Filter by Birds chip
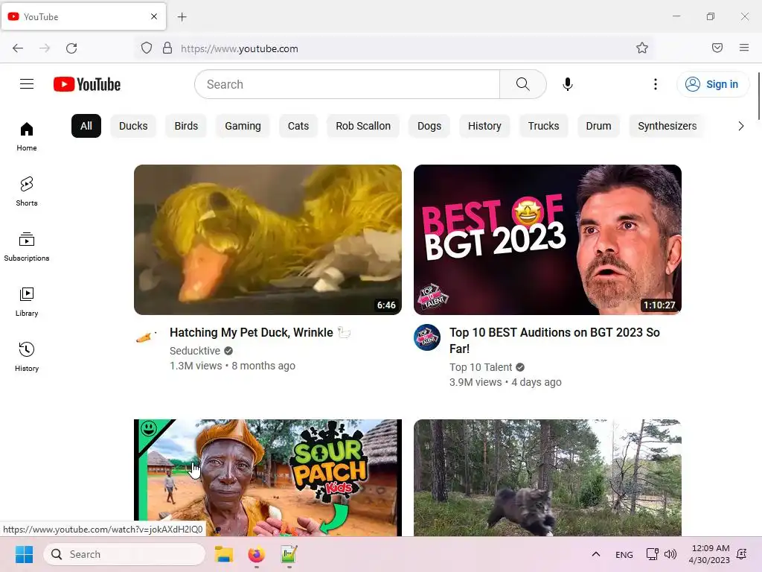Screen dimensions: 762x572 186,126
